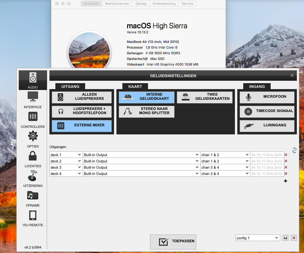Click the deck 4 latency info field
The height and width of the screenshot is (253, 304).
pos(267,173)
